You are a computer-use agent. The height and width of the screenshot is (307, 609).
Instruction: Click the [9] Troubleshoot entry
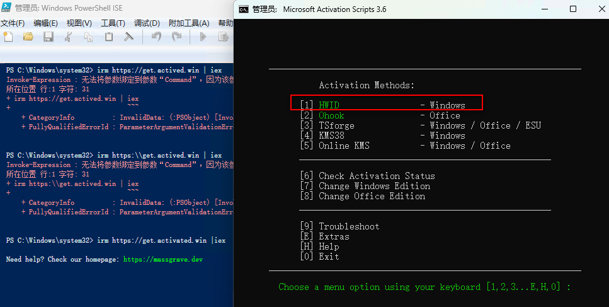pos(339,226)
